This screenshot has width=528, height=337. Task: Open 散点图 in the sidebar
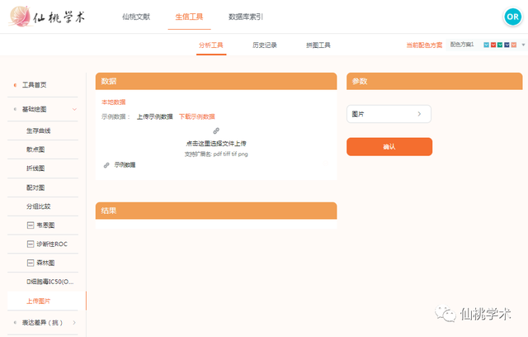click(x=35, y=150)
